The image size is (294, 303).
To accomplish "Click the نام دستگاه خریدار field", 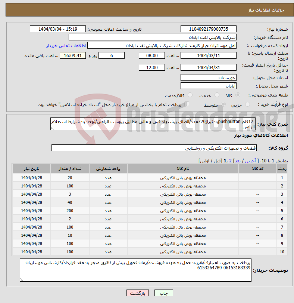I will pos(152,37).
